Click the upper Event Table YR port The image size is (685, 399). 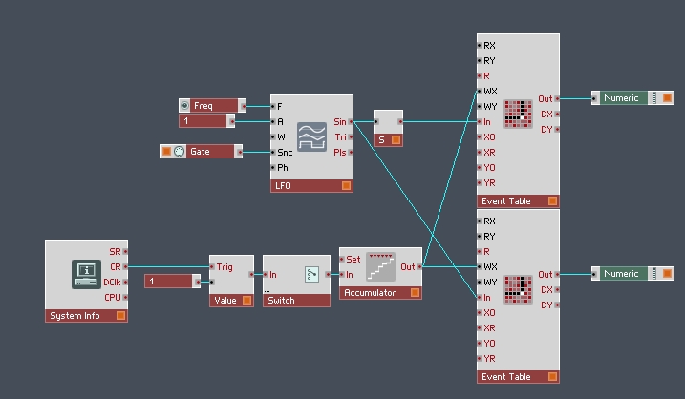[480, 183]
